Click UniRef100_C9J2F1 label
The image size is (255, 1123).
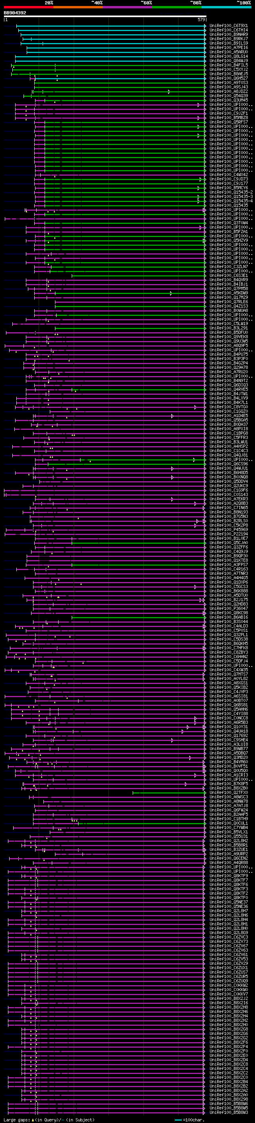[228, 114]
